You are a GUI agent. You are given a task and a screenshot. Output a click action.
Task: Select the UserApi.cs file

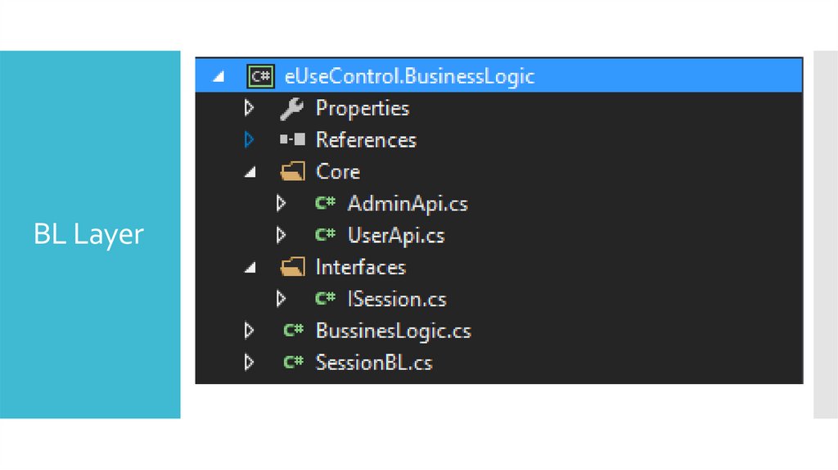pos(395,236)
